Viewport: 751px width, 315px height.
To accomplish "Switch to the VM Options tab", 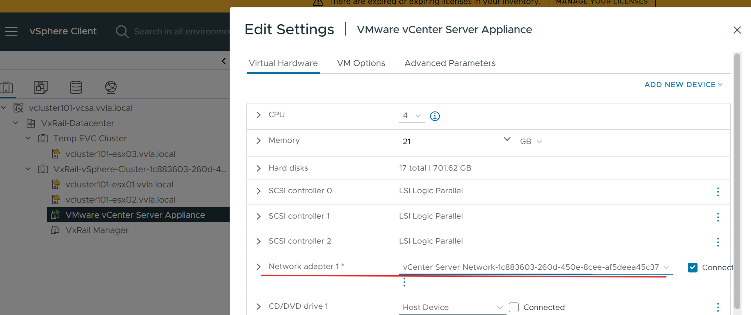I will [361, 63].
